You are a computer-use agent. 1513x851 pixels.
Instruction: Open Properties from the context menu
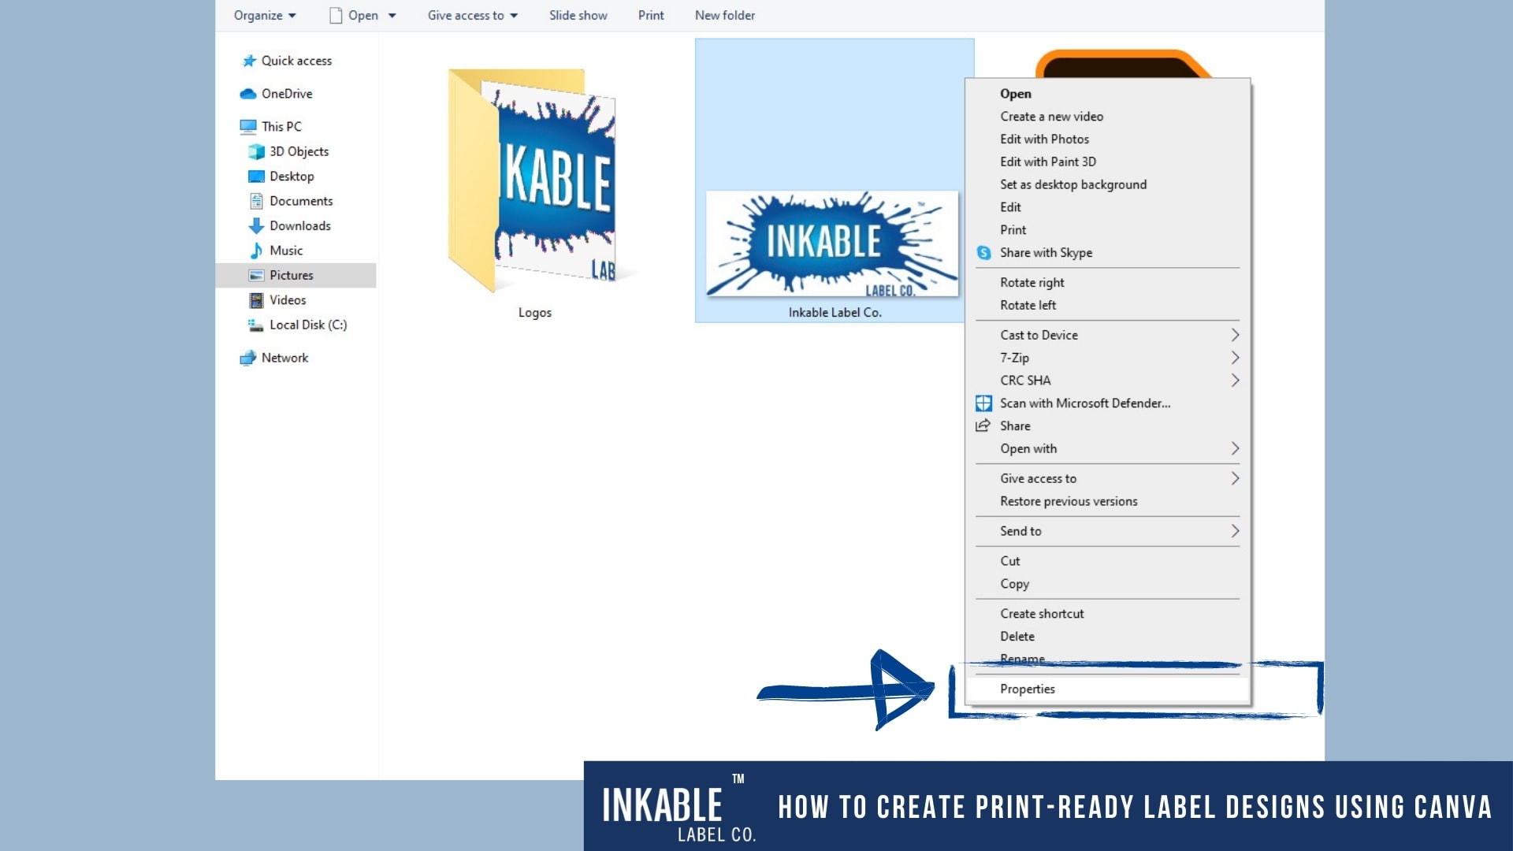point(1027,689)
